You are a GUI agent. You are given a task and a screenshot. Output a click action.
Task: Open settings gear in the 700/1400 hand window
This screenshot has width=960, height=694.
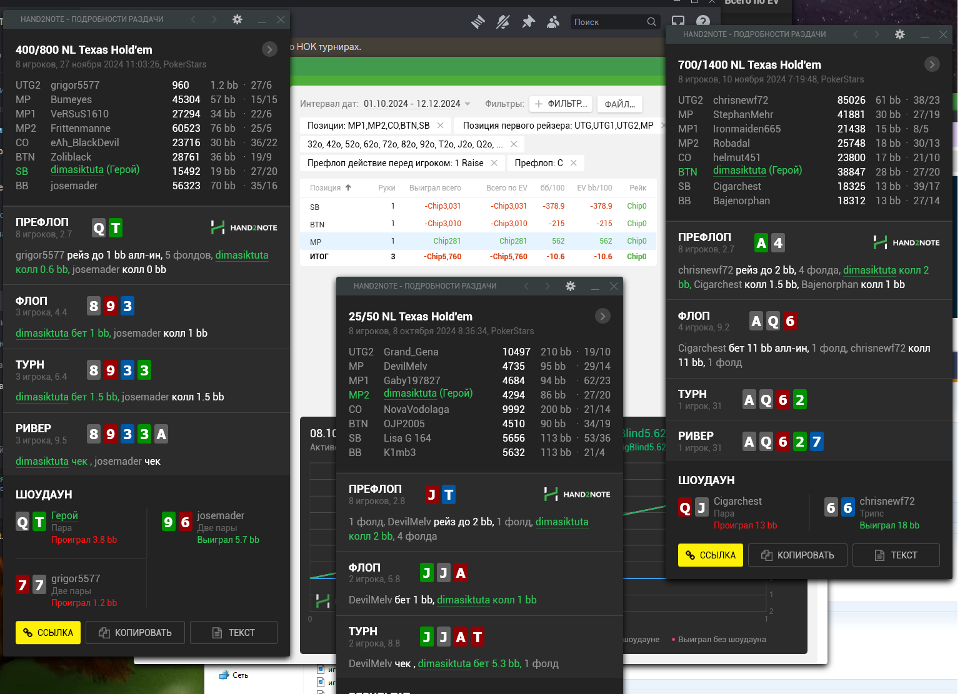click(900, 34)
